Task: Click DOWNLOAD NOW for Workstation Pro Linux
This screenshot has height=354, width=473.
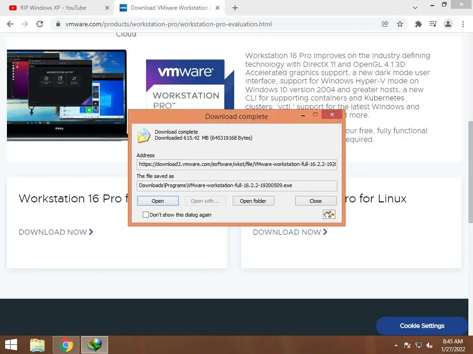Action: (x=290, y=232)
